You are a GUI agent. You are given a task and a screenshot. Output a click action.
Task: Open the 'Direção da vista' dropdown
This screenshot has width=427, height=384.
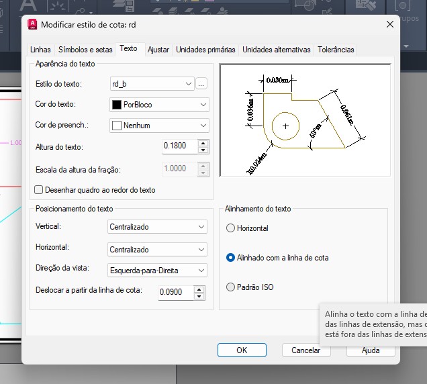point(158,271)
